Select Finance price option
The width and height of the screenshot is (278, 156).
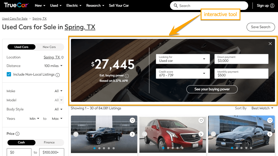[x=49, y=142]
